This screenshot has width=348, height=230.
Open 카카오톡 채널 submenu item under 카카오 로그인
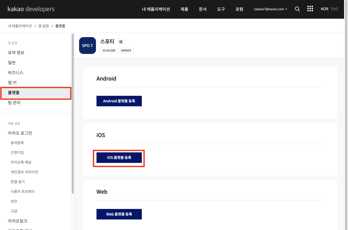21,162
